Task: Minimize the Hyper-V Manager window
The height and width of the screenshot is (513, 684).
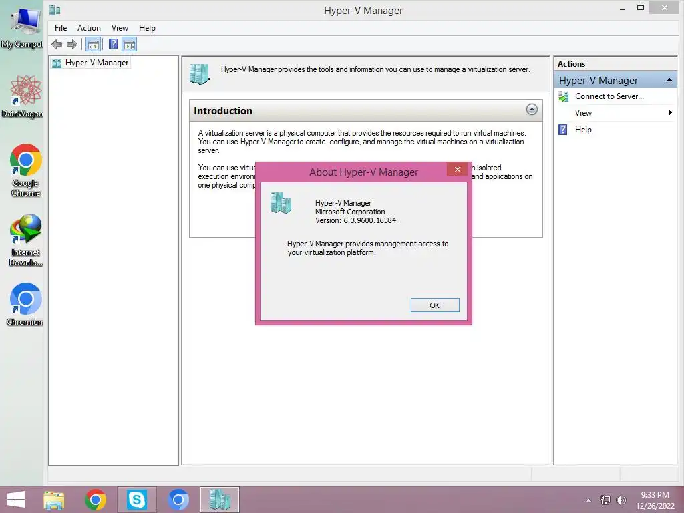Action: 623,9
